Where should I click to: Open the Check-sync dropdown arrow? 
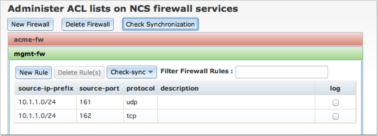click(x=151, y=72)
